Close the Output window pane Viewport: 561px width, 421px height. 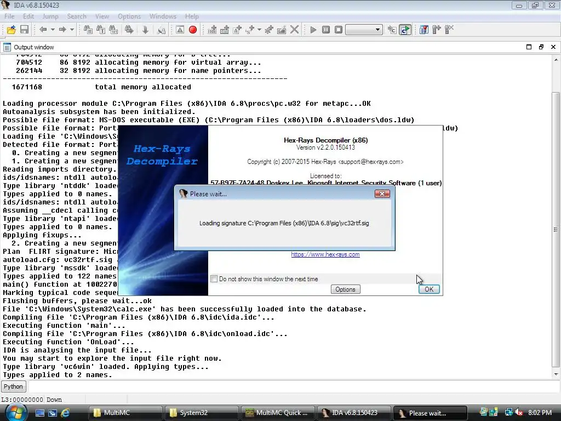pos(553,47)
